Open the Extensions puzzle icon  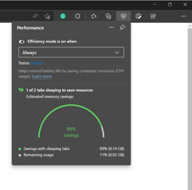click(x=78, y=16)
